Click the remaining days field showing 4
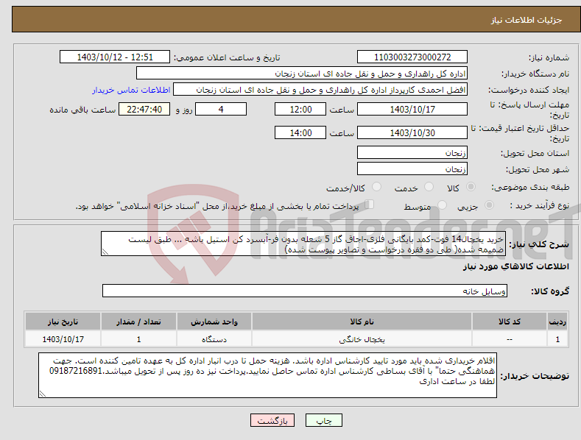The width and height of the screenshot is (581, 440). (x=221, y=109)
